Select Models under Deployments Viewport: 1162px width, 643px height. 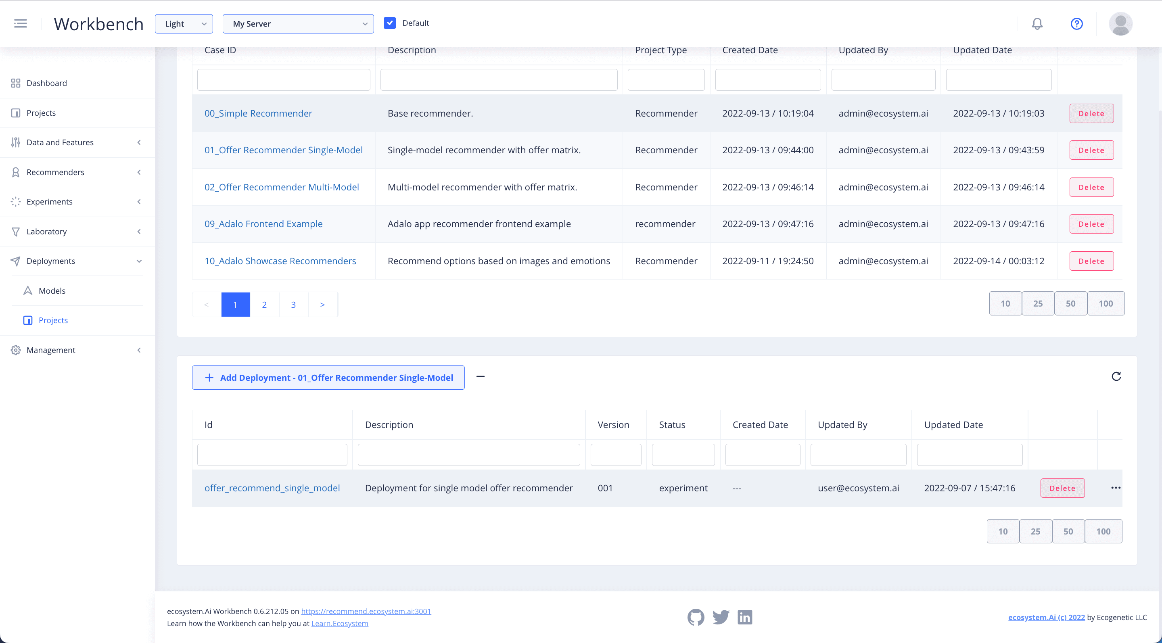tap(52, 291)
